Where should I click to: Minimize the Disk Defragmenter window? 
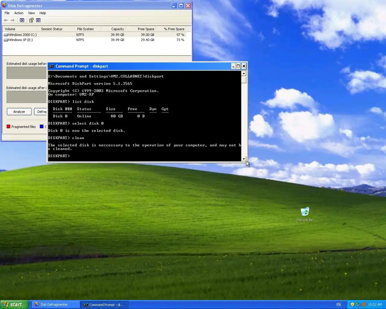pyautogui.click(x=174, y=6)
